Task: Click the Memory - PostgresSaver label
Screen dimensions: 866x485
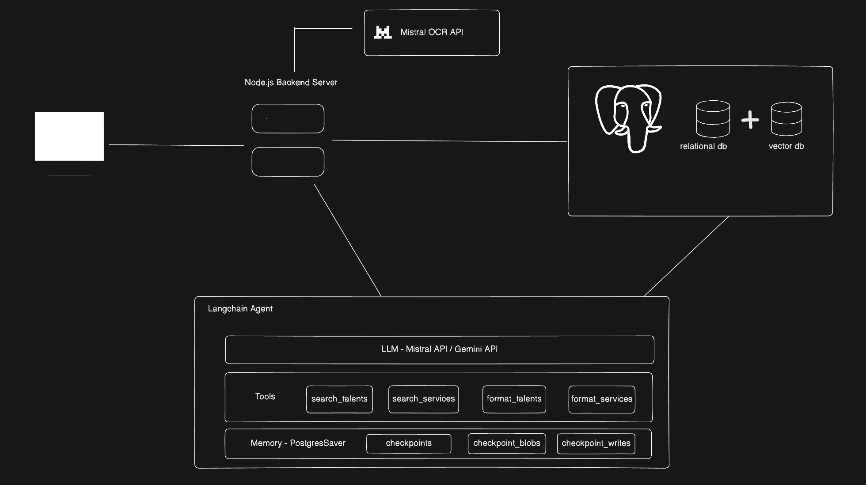Action: [298, 443]
